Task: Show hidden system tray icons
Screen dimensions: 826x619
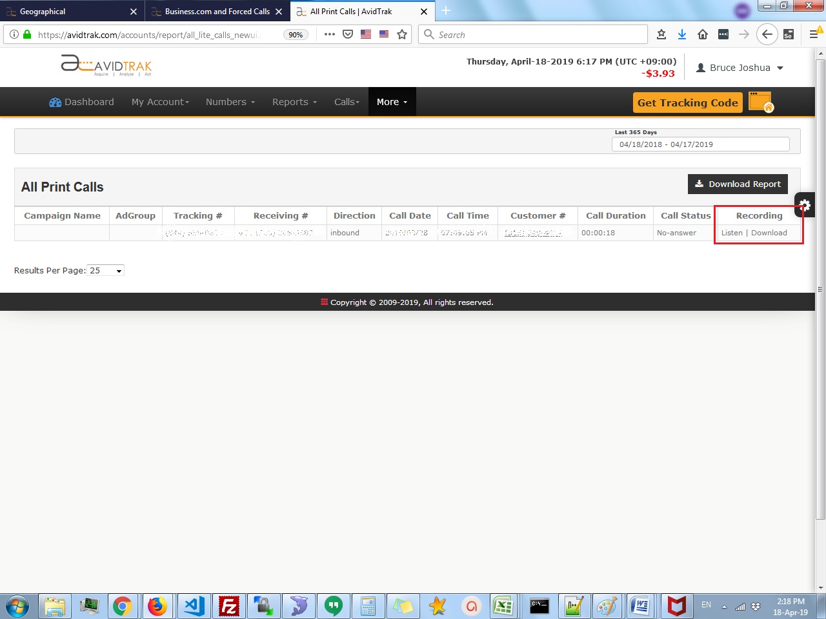Action: (x=724, y=607)
